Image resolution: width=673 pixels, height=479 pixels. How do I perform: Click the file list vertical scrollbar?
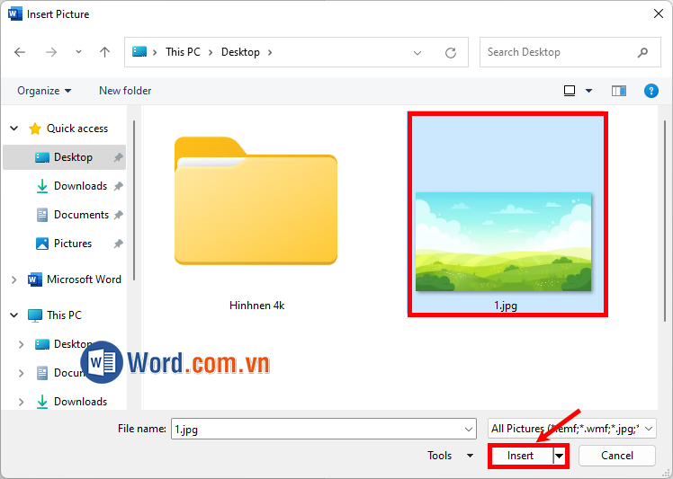664,220
